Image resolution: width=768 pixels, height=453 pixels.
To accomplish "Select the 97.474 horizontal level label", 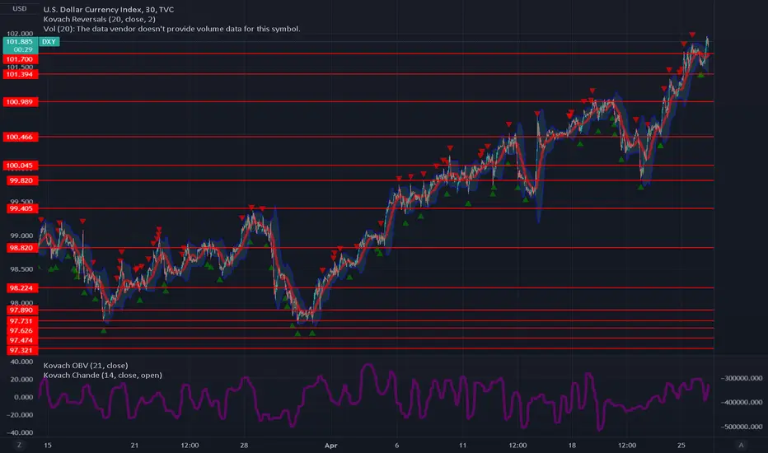I will point(21,340).
